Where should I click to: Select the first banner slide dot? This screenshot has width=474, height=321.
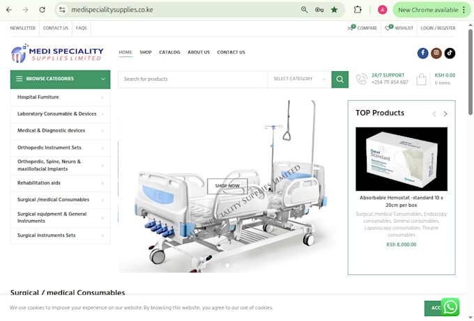click(220, 265)
